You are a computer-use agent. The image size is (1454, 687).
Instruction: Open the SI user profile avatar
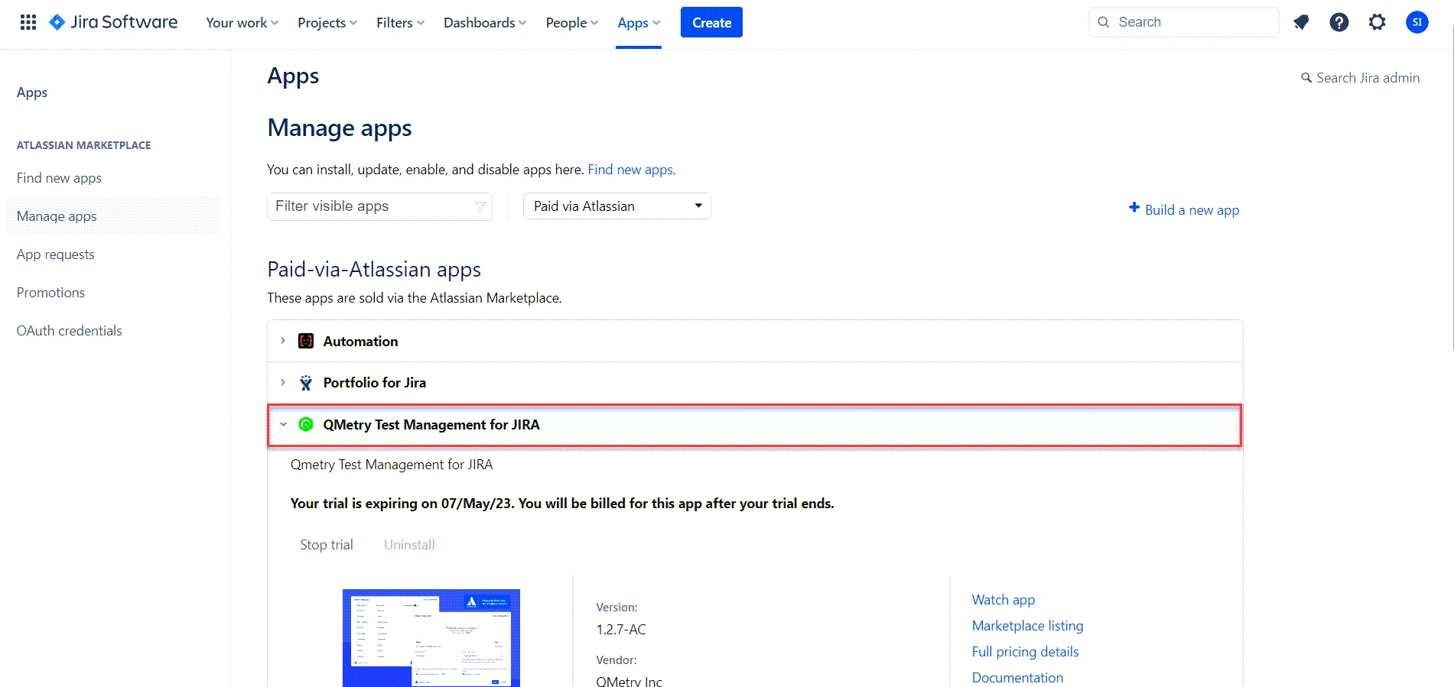pos(1417,22)
